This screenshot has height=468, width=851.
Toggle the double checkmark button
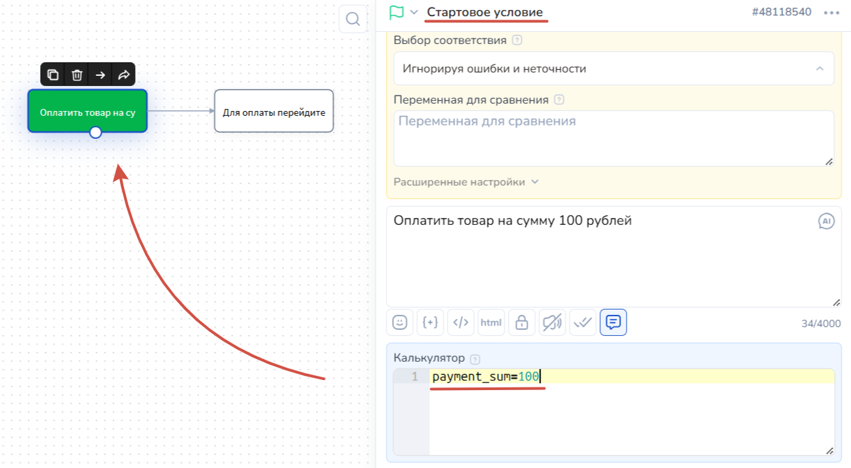tap(582, 323)
